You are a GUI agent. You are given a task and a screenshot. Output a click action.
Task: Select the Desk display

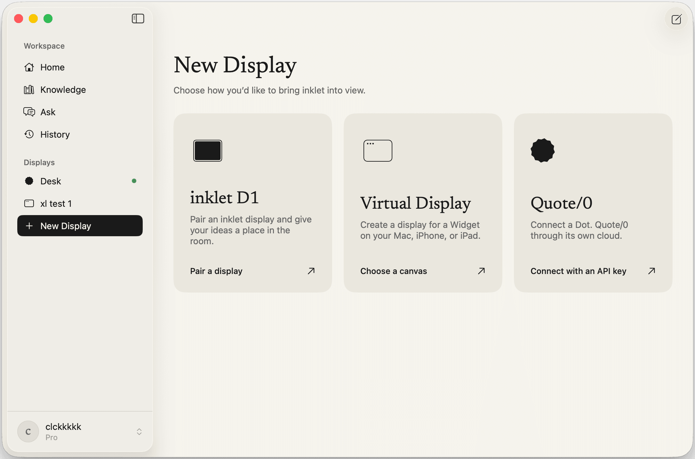tap(80, 181)
